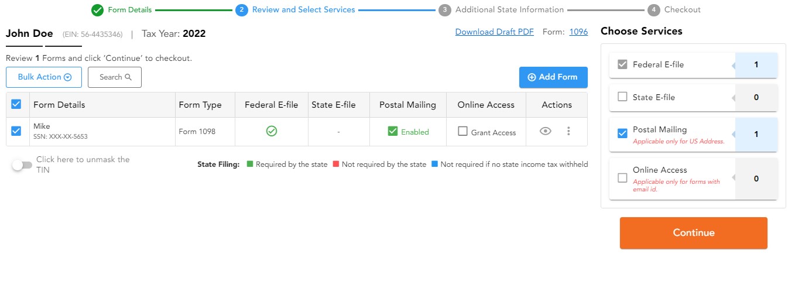Enable State E-file service checkbox

(x=623, y=97)
